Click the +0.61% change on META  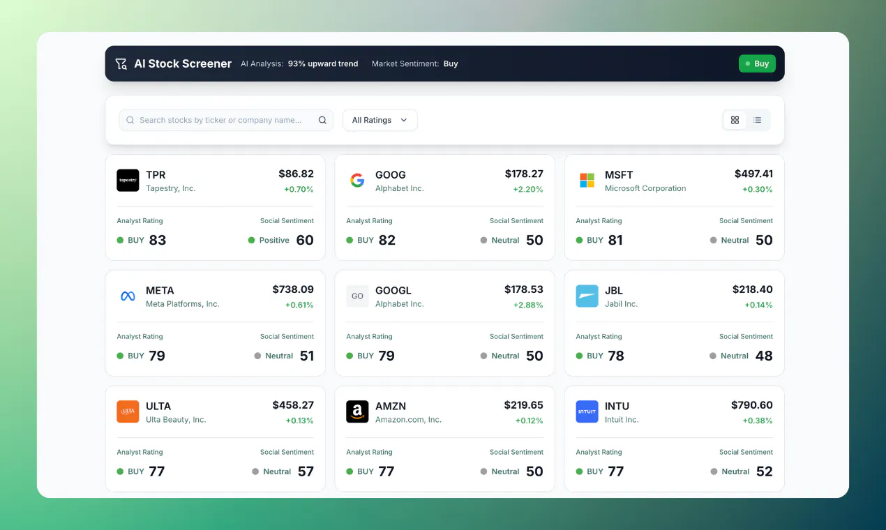pos(299,305)
